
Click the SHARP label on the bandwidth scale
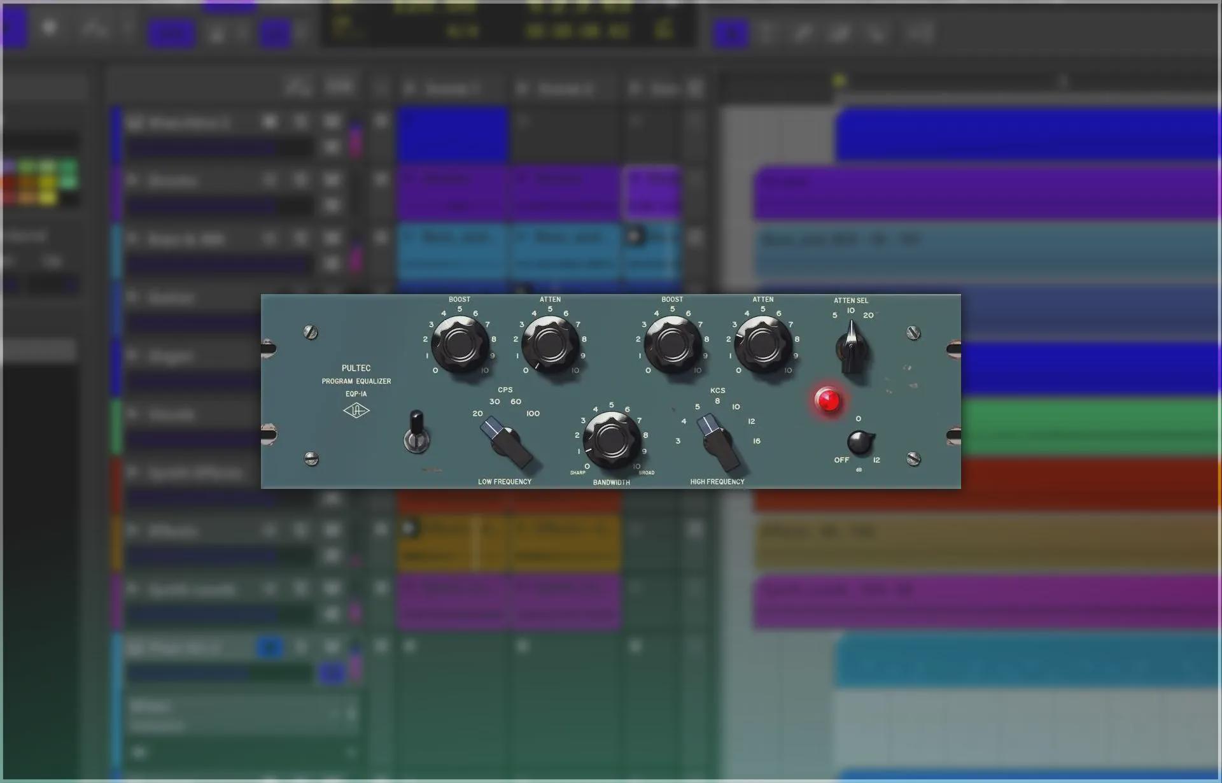(x=578, y=472)
